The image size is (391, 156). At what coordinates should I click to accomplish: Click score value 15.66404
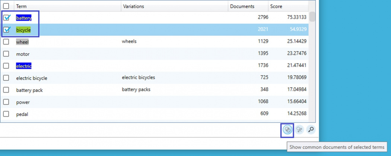click(x=297, y=101)
